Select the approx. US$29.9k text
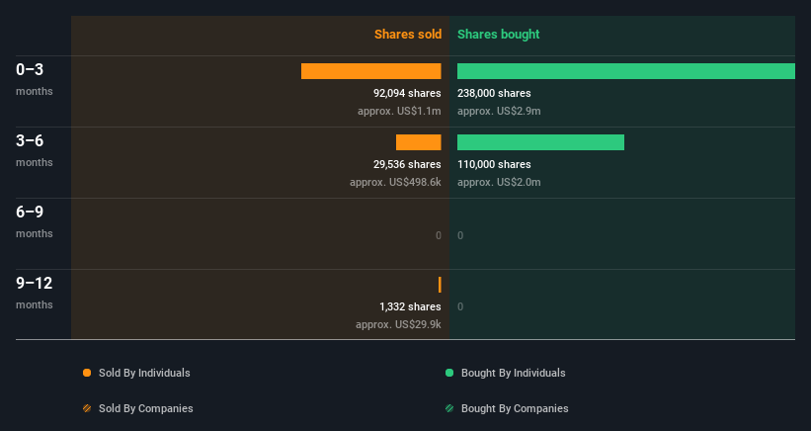Image resolution: width=811 pixels, height=431 pixels. (x=398, y=324)
